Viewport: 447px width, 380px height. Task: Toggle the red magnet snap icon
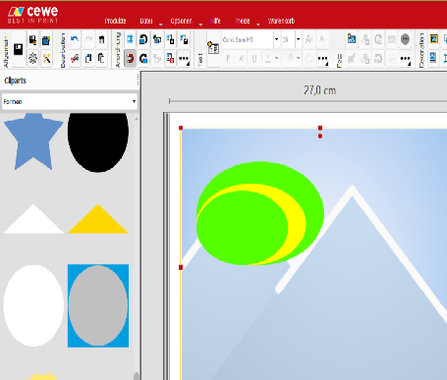130,59
